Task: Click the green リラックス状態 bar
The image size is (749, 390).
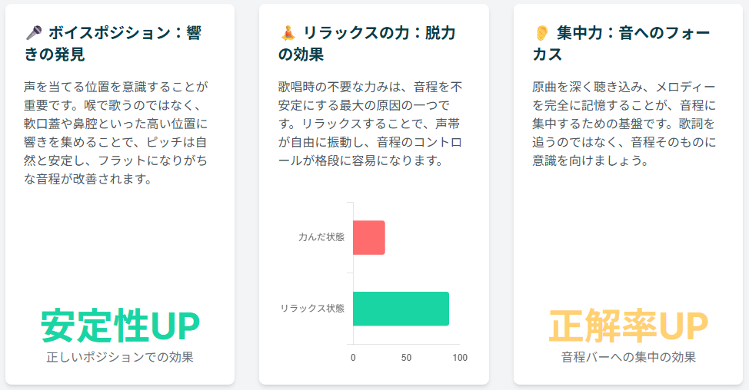Action: pyautogui.click(x=401, y=309)
